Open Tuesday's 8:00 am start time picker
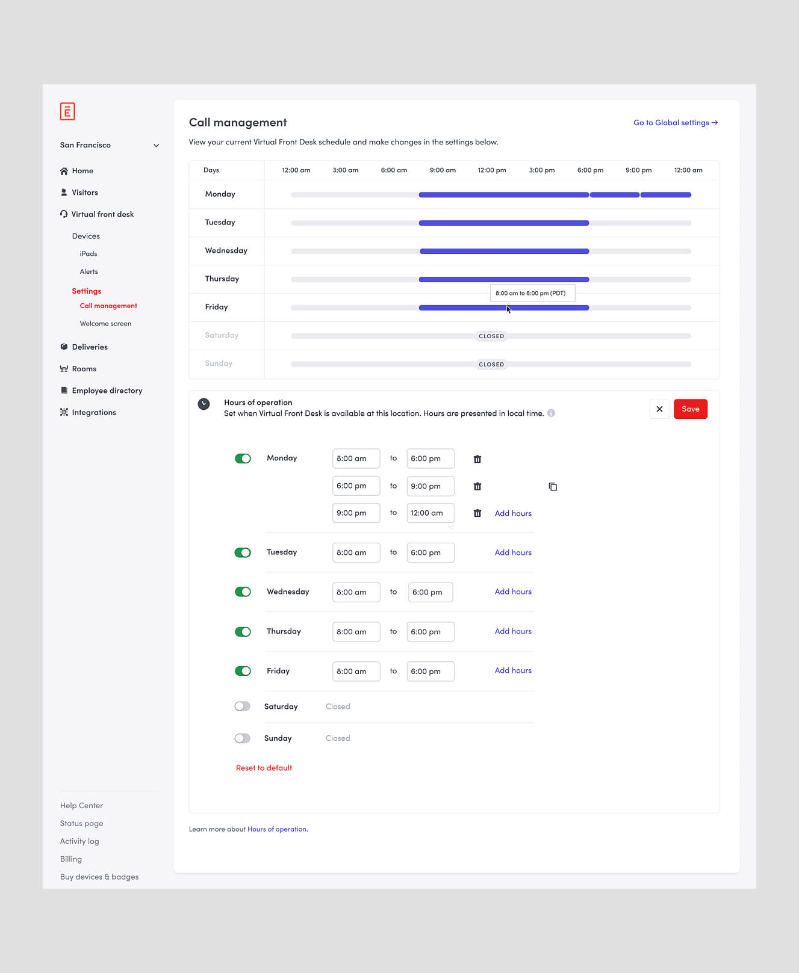 (x=356, y=552)
